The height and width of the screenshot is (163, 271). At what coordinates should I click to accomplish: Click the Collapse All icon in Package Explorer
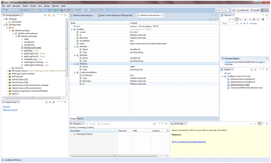45,15
